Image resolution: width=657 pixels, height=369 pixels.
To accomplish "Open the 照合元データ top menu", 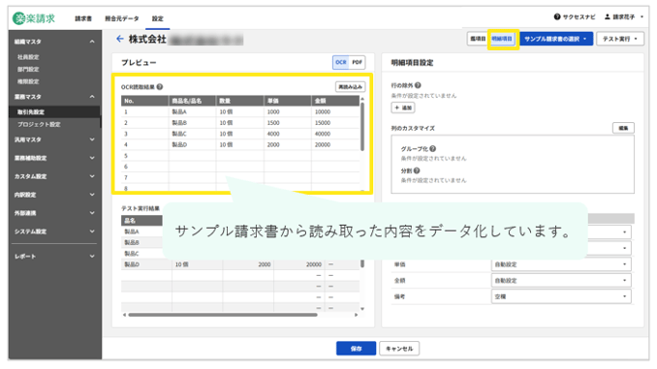I will coord(122,18).
